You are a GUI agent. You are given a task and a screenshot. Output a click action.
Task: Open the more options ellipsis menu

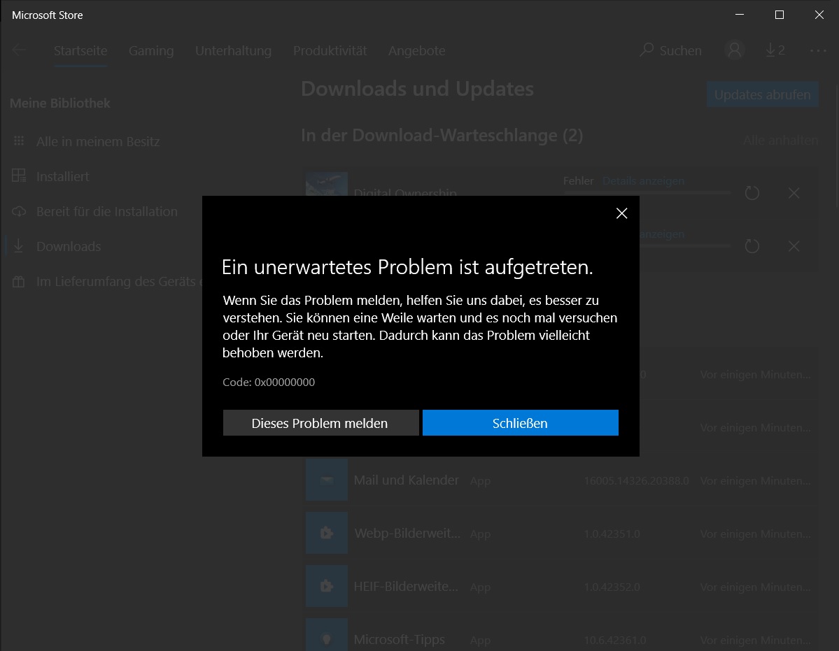click(817, 51)
